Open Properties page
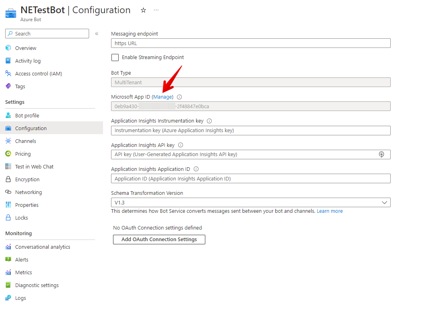The height and width of the screenshot is (309, 437). pyautogui.click(x=27, y=205)
